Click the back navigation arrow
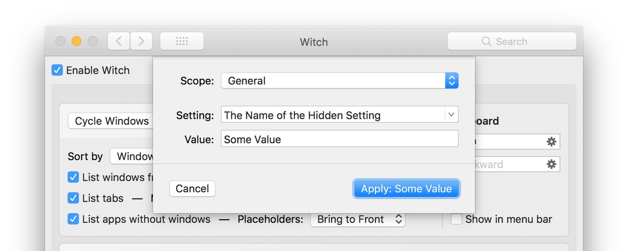Viewport: 628px width, 251px height. [x=119, y=41]
